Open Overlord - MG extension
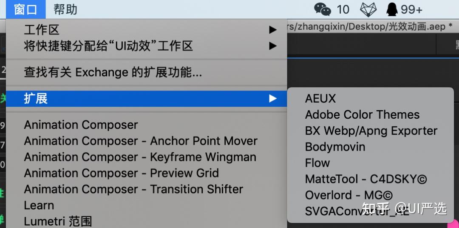459x228 pixels. [349, 195]
